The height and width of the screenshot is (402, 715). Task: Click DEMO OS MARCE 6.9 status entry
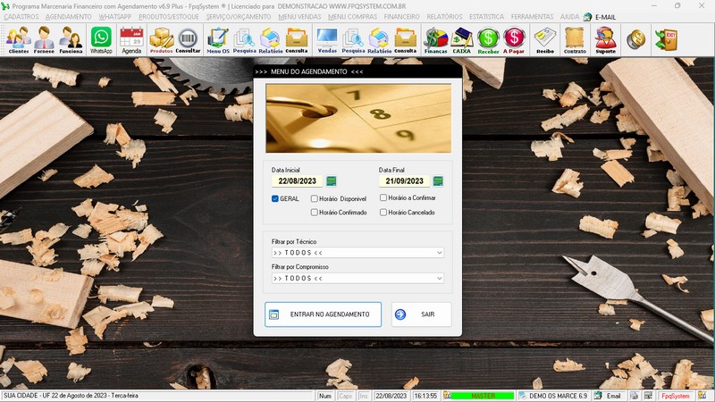553,396
